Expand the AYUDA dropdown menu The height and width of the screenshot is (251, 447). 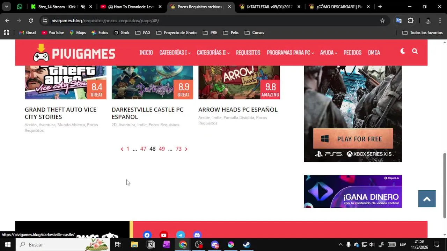pos(328,53)
